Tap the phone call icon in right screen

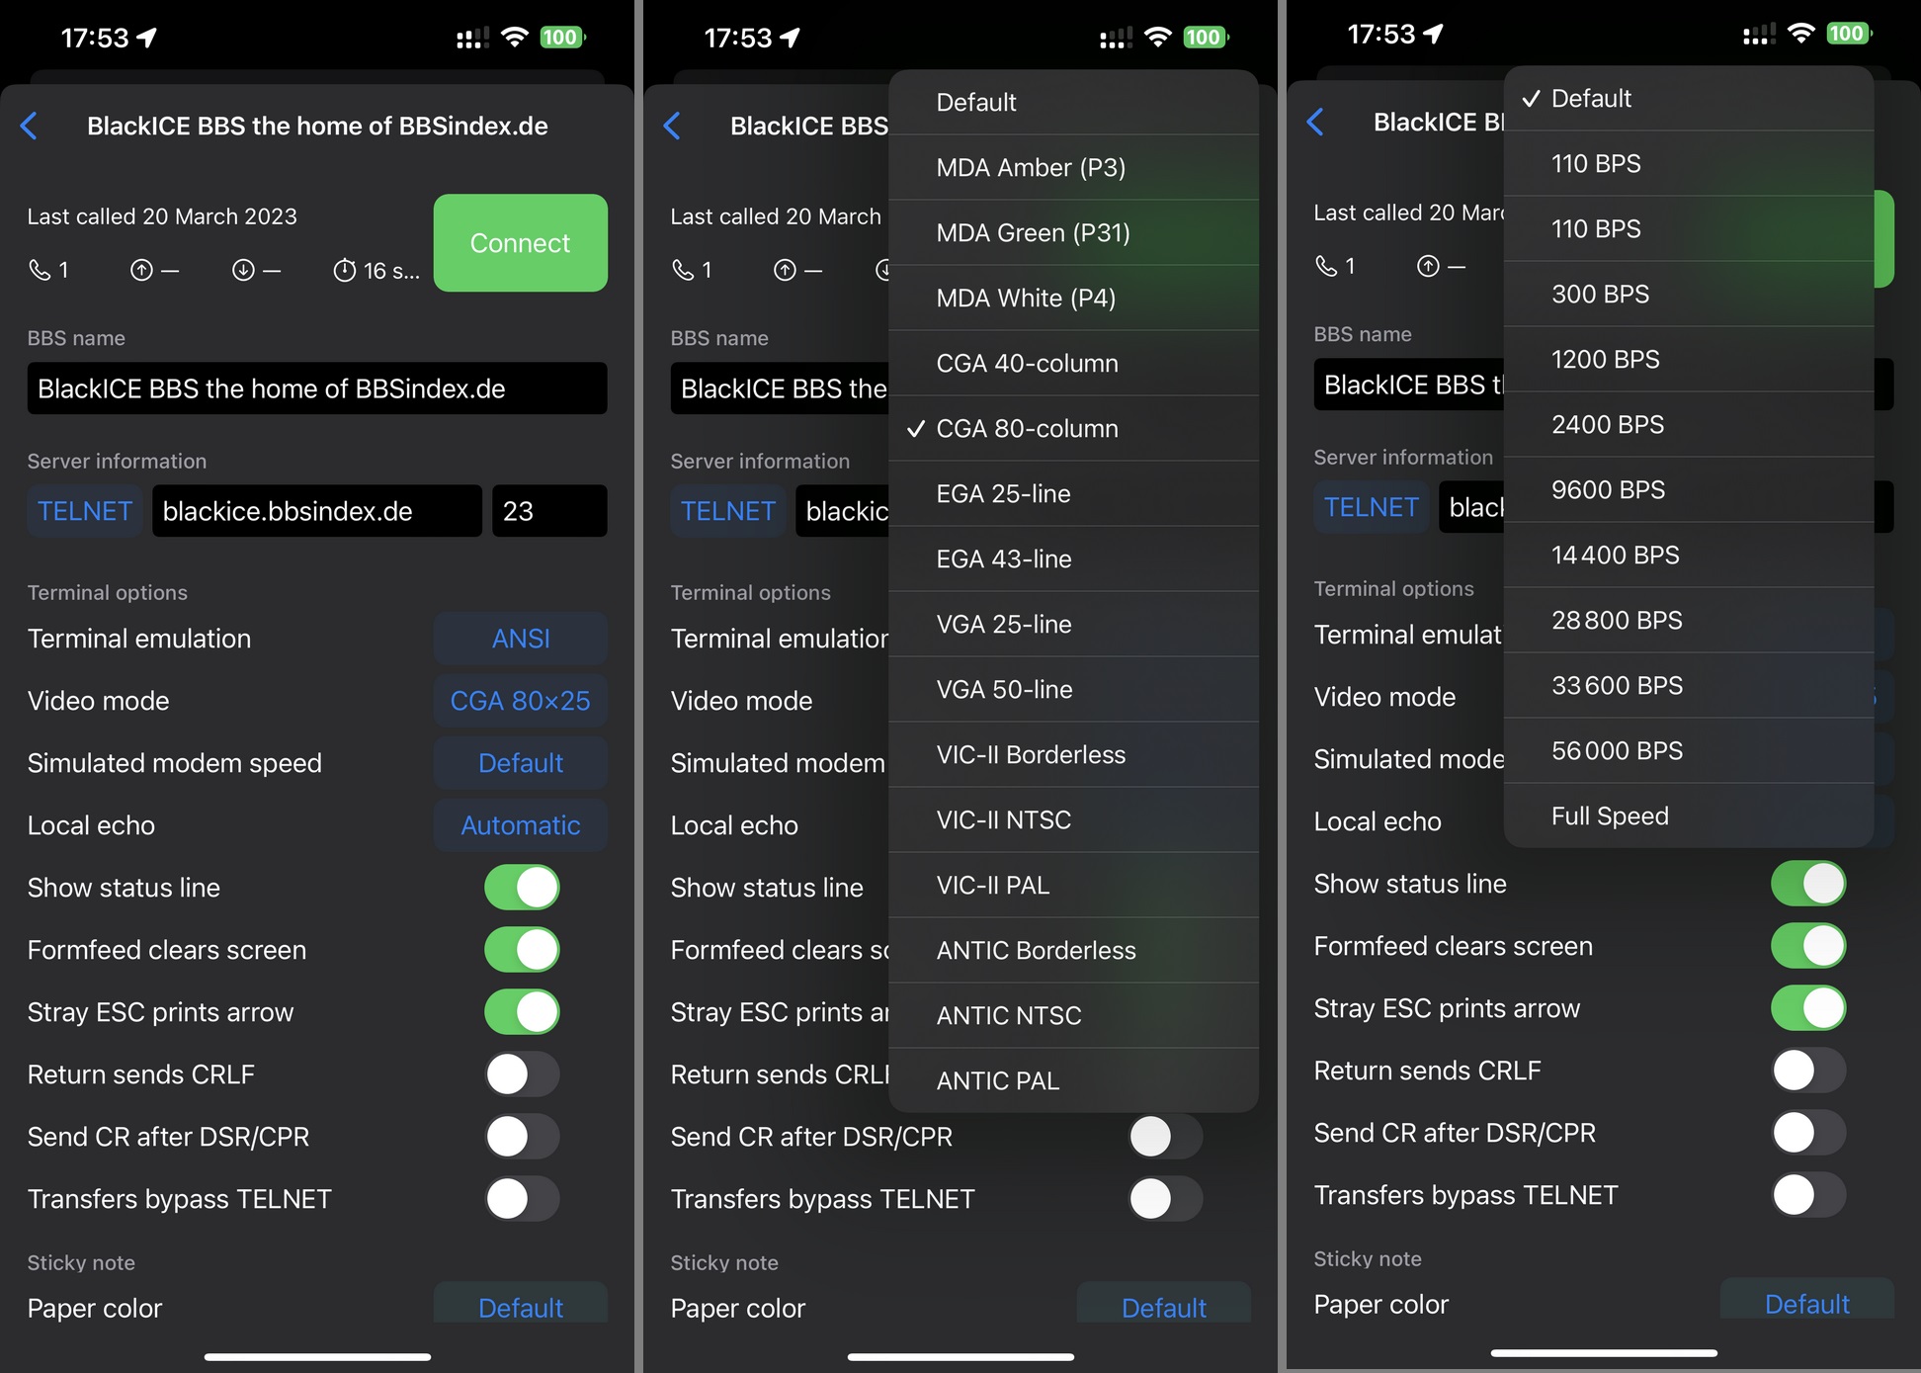click(x=1326, y=266)
